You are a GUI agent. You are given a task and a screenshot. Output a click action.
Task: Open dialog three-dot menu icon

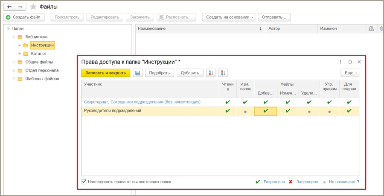point(340,62)
